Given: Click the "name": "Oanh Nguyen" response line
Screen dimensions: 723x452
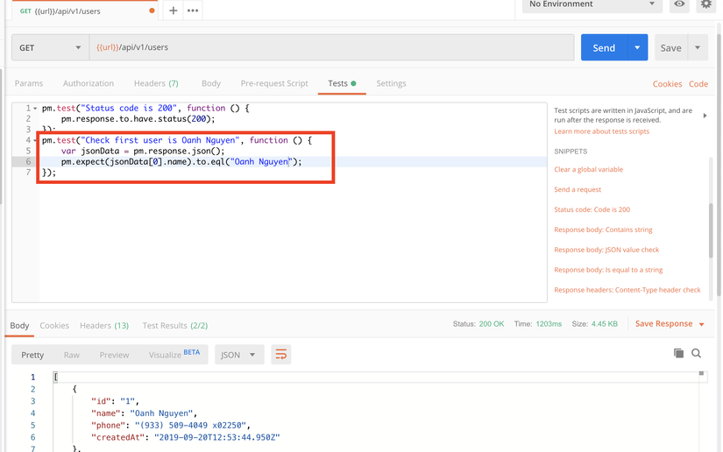Looking at the screenshot, I should tap(144, 413).
